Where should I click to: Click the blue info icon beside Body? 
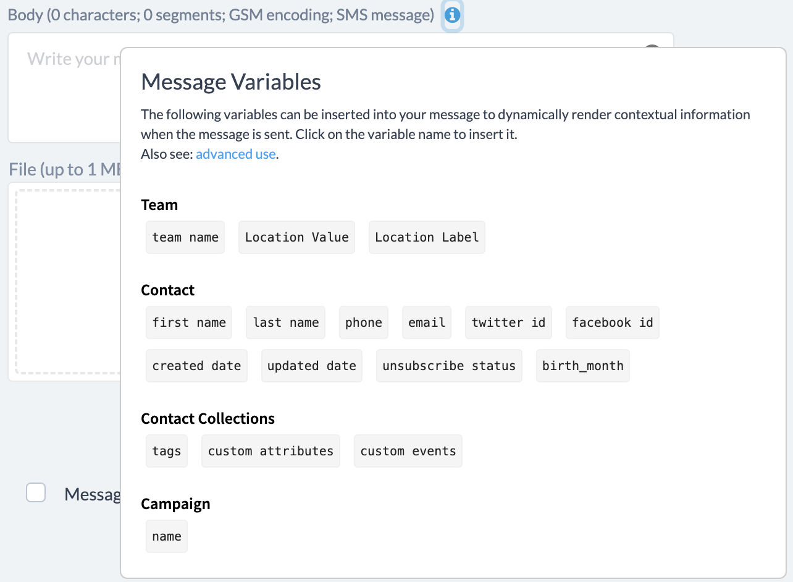453,15
